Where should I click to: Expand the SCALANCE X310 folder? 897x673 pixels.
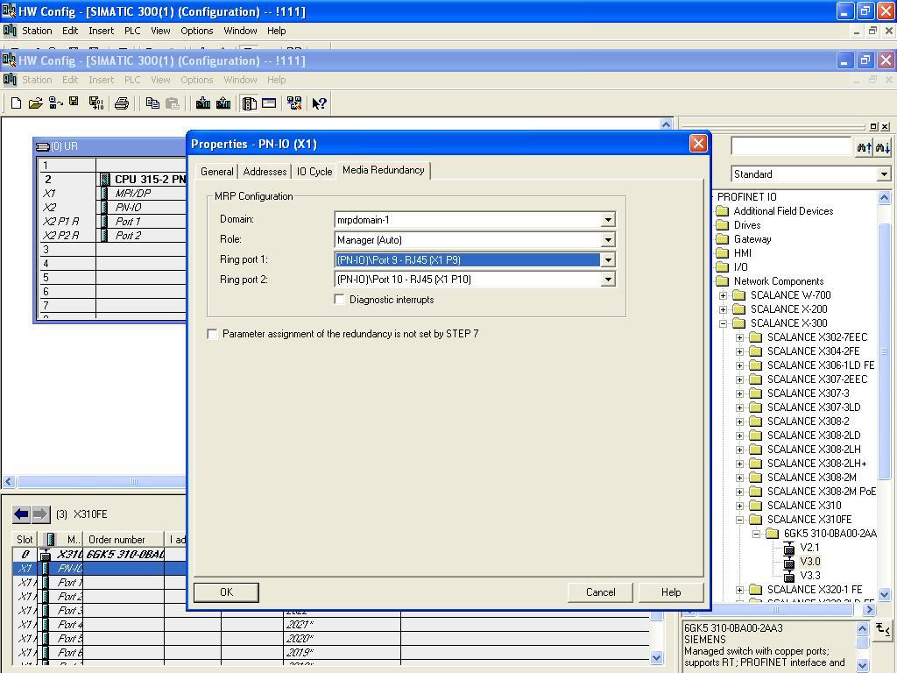point(739,506)
